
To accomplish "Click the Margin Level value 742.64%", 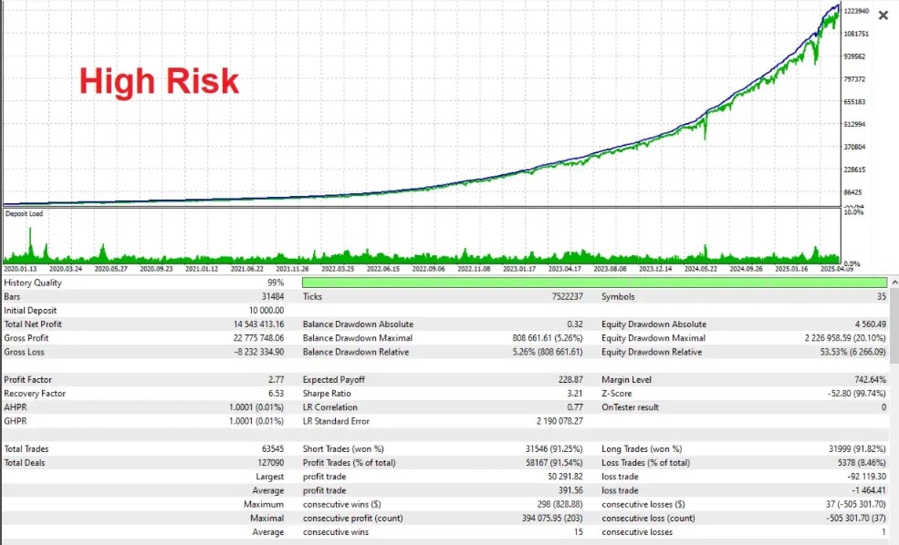I will pos(870,379).
